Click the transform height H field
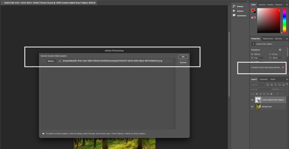This screenshot has width=289, height=149. tap(277, 55)
